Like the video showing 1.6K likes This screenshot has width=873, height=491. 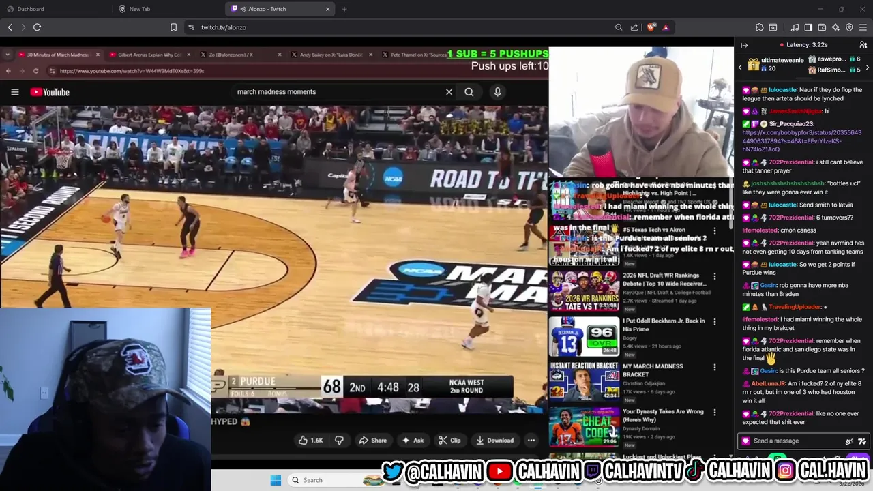pyautogui.click(x=311, y=441)
